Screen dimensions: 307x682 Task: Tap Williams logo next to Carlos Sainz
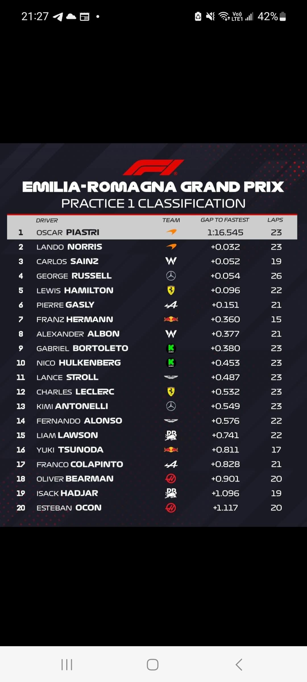tap(171, 261)
